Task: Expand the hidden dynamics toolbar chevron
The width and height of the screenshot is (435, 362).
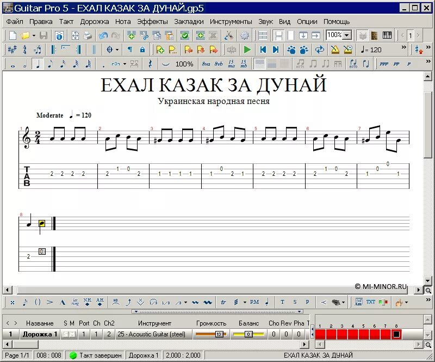Action: click(428, 61)
